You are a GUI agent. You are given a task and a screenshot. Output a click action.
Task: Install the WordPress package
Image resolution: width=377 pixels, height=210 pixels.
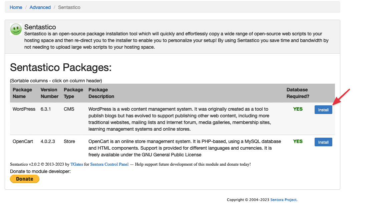323,110
